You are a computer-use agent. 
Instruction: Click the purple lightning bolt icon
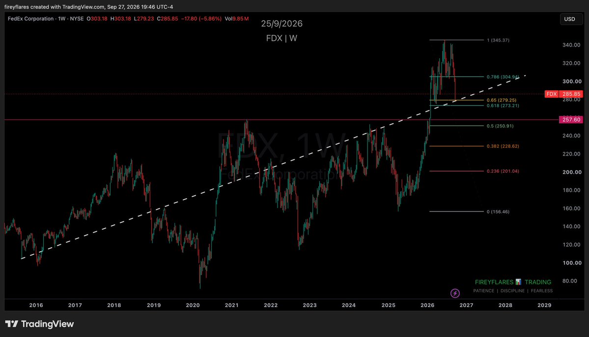455,293
